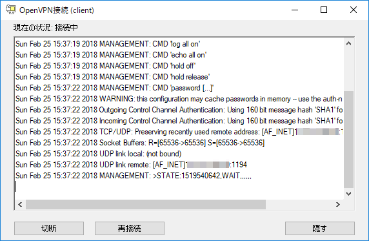
Task: Place cursor on empty last log line
Action: pyautogui.click(x=179, y=187)
